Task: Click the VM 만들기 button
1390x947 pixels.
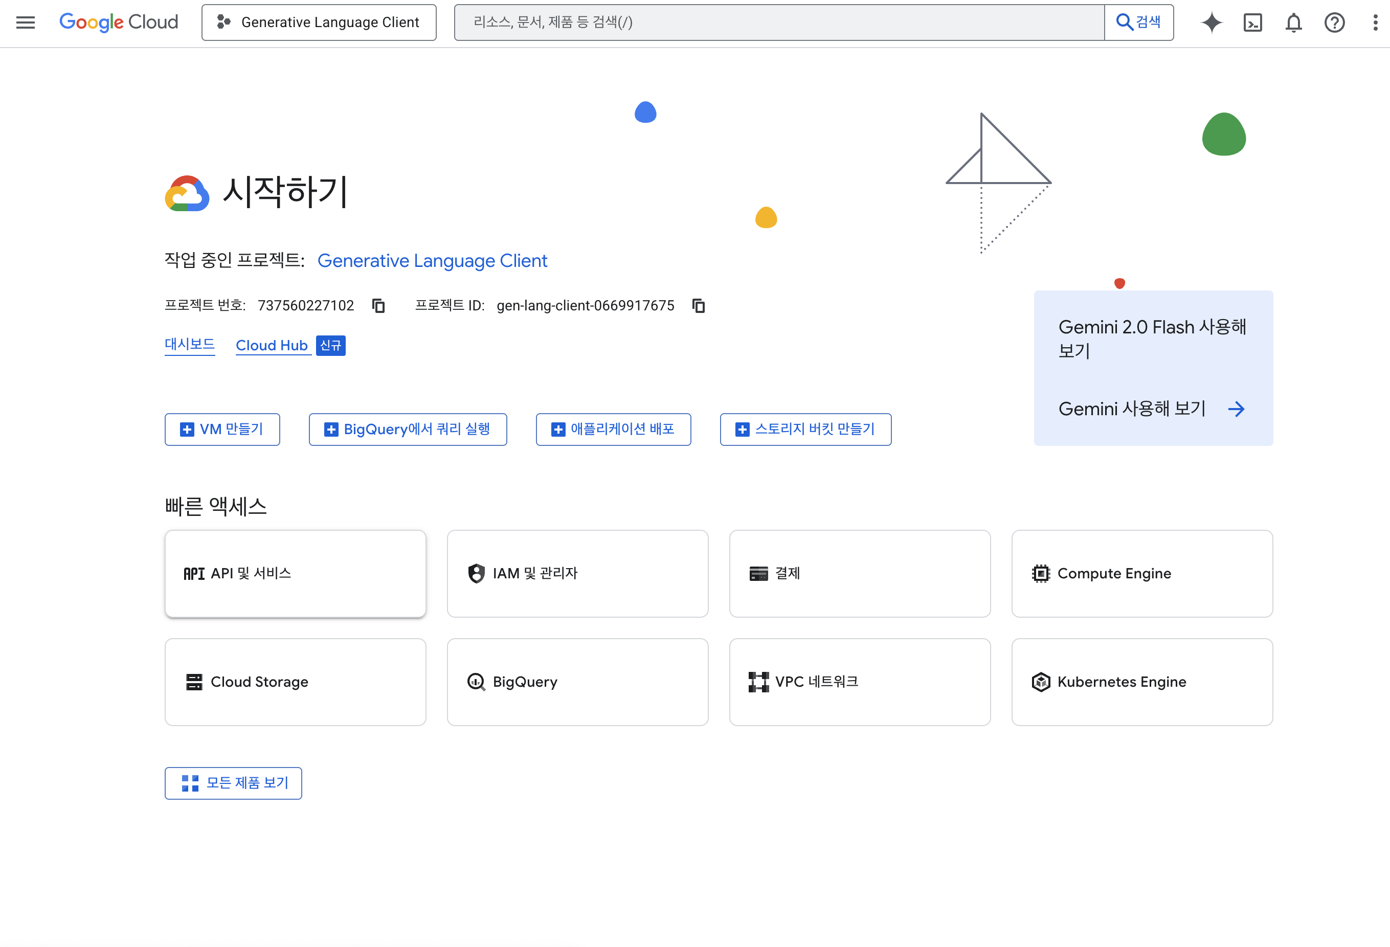Action: pos(222,429)
